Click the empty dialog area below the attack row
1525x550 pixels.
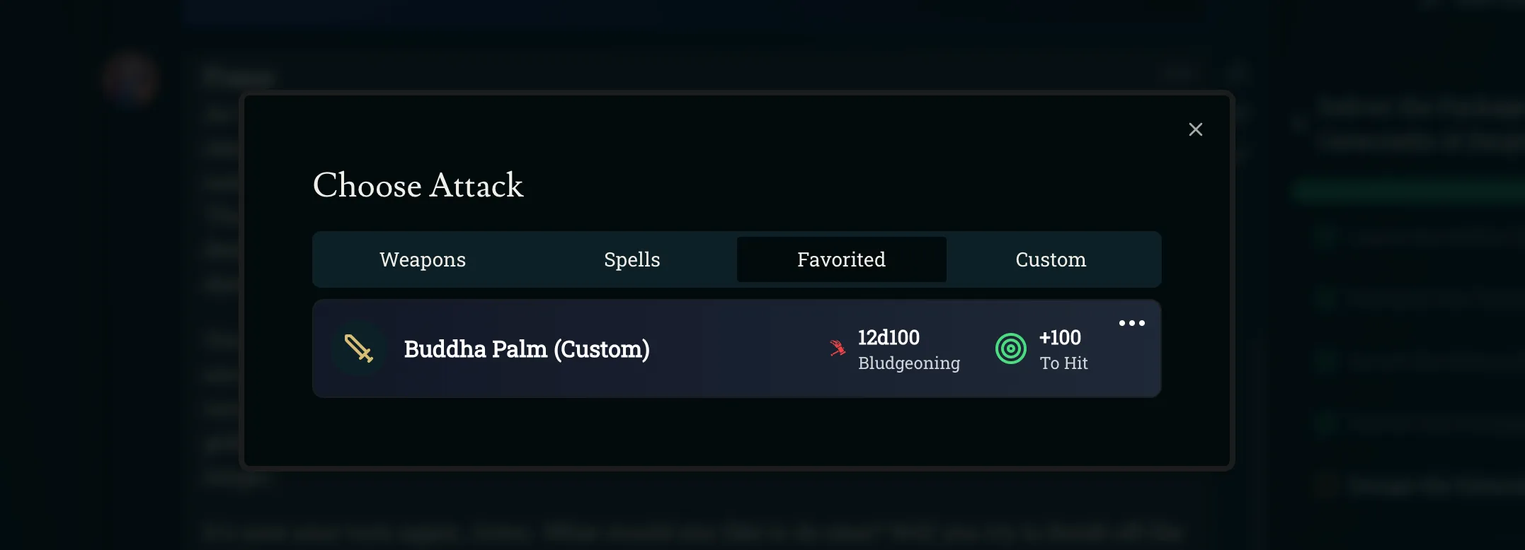(736, 431)
